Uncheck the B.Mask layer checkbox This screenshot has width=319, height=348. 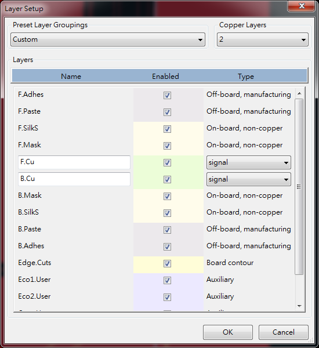tap(167, 196)
